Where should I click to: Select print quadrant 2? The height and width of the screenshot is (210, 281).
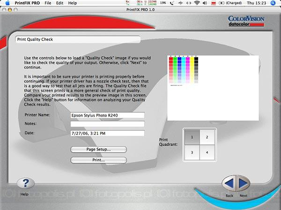[207, 137]
